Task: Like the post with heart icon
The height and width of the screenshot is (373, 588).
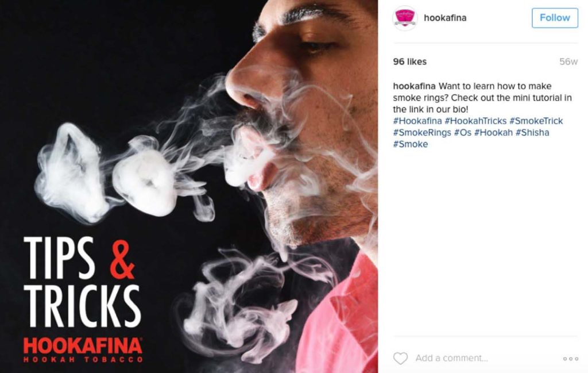Action: click(x=400, y=359)
